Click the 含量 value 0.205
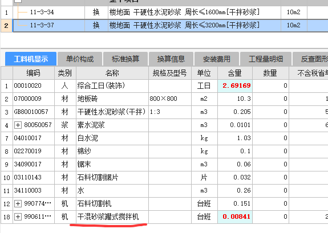The width and height of the screenshot is (328, 233). pos(235,112)
